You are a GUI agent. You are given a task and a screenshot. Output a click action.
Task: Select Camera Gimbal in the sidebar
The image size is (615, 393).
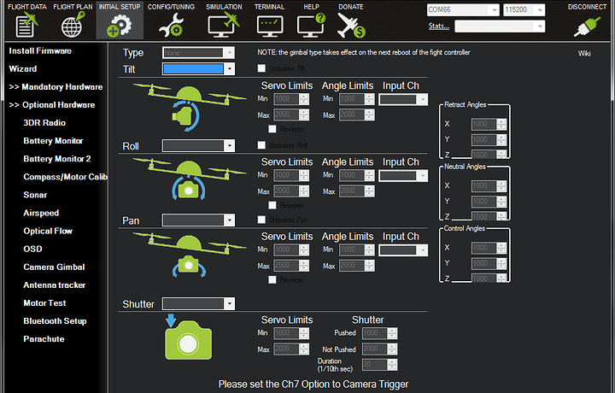[54, 267]
